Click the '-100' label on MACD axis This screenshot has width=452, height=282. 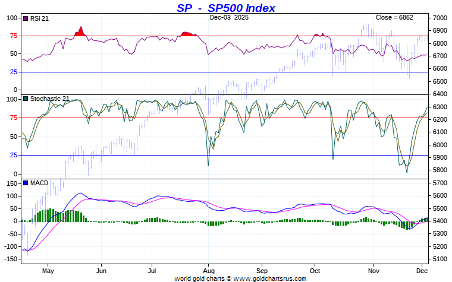pos(11,246)
